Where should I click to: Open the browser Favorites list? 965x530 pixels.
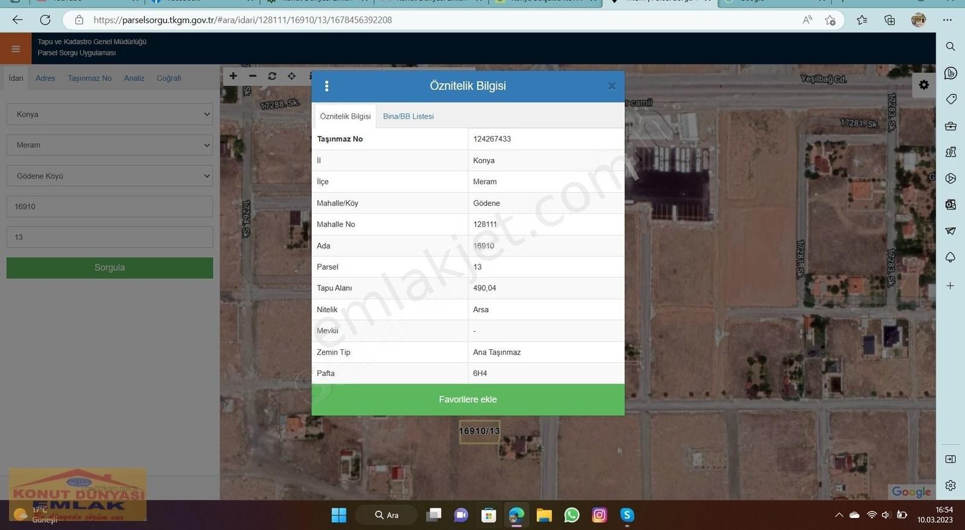click(862, 20)
